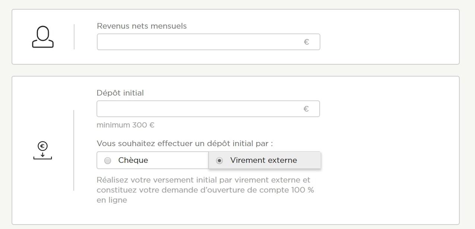Screen dimensions: 475x229
Task: Click the euro deposit tray icon
Action: tap(42, 151)
